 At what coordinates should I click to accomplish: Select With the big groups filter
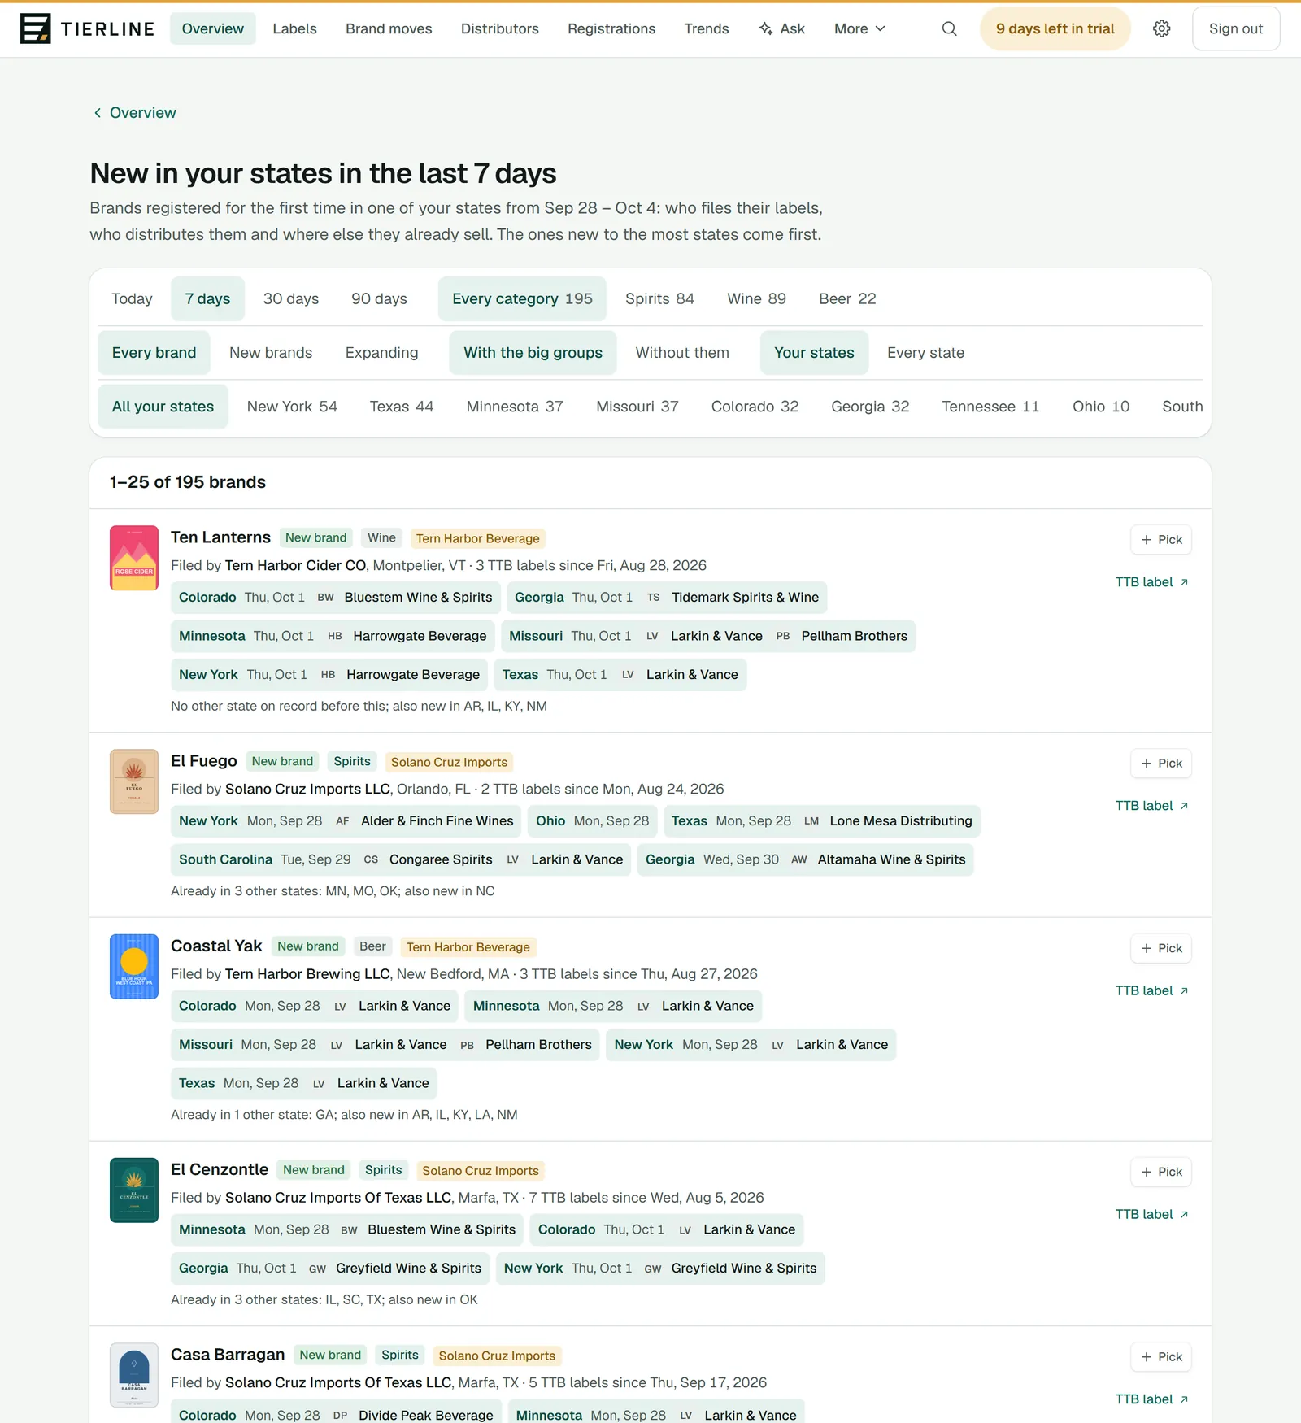point(533,353)
